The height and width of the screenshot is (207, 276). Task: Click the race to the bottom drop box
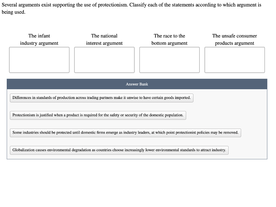(x=170, y=60)
